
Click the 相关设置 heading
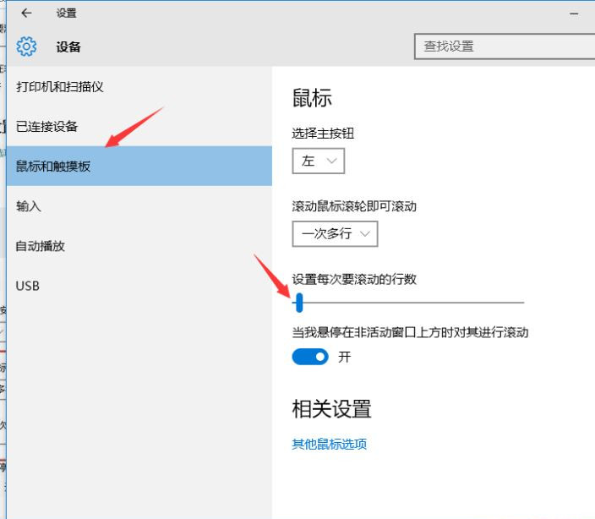coord(331,409)
